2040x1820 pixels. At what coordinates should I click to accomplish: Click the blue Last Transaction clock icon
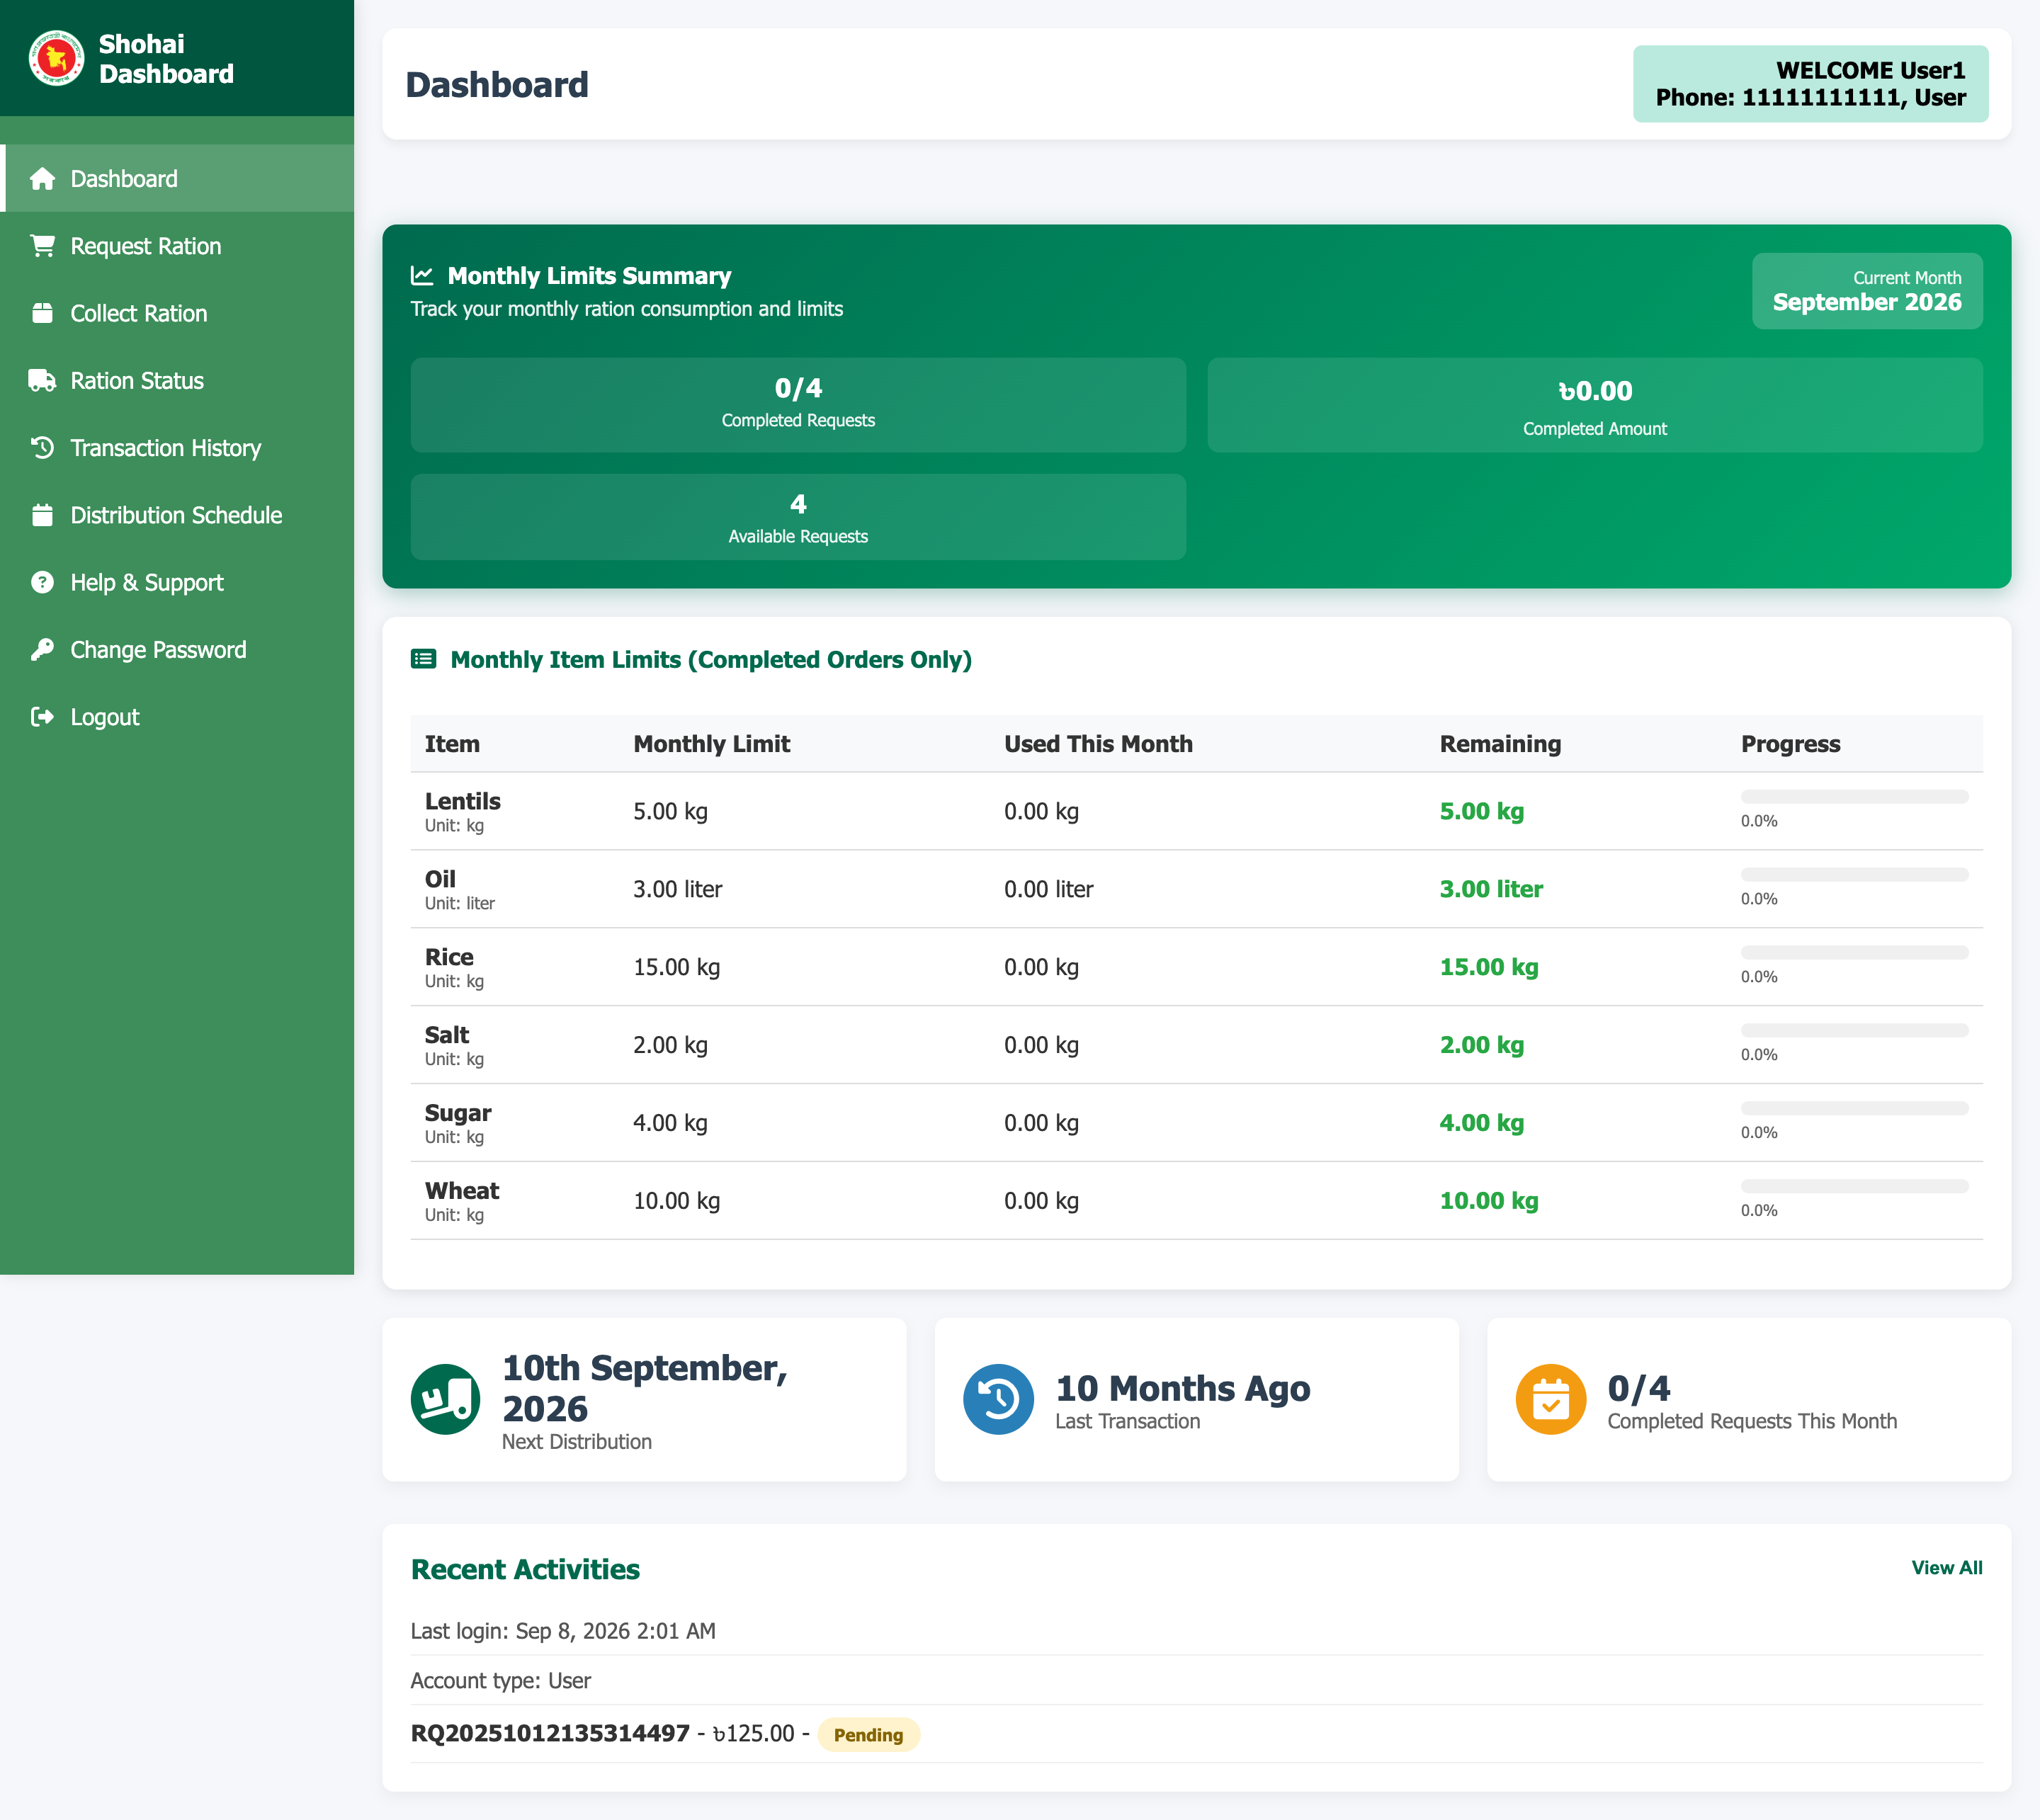(x=998, y=1399)
